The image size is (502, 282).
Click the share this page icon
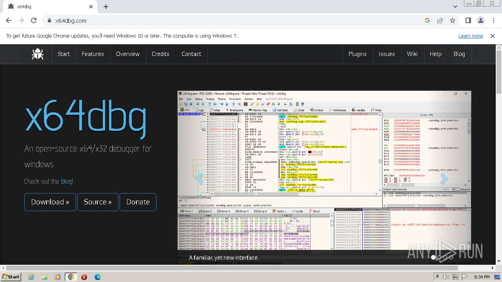(440, 21)
